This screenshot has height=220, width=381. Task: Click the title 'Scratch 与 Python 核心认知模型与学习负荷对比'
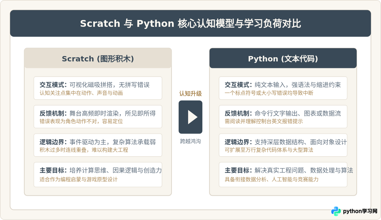190,24
